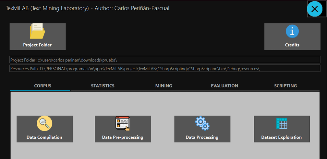The width and height of the screenshot is (327, 159).
Task: Click the Data Compilation label
Action: [x=44, y=137]
